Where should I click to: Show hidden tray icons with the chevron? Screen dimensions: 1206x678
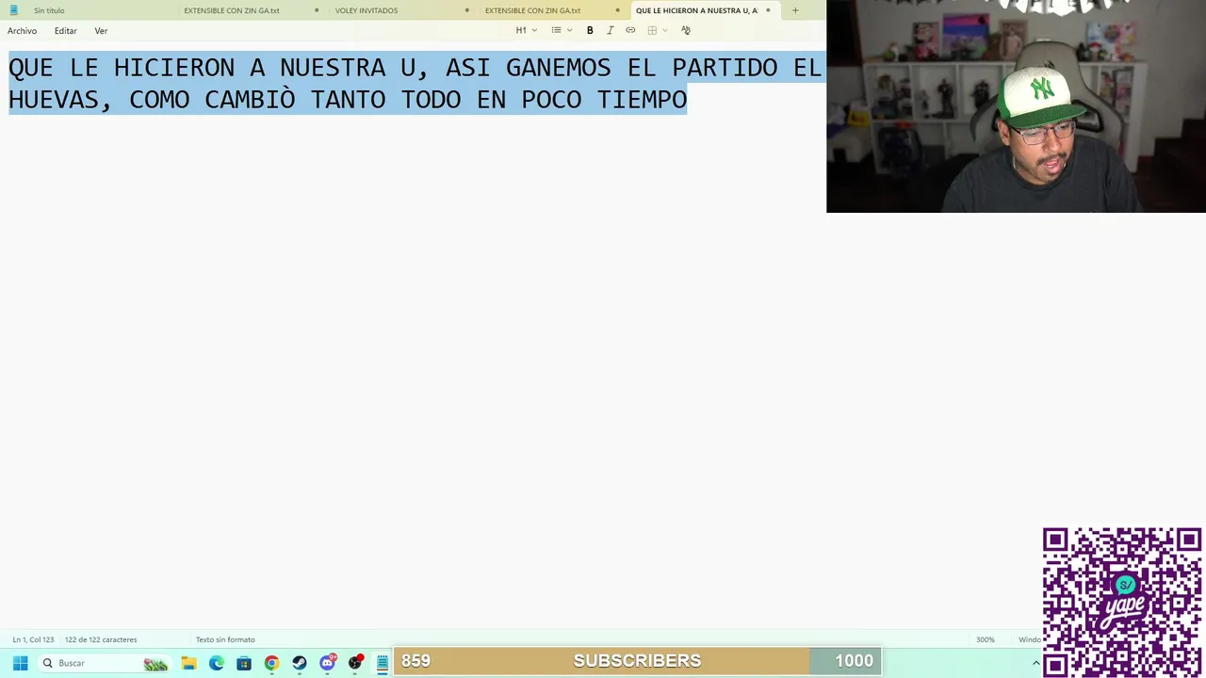[x=1035, y=663]
